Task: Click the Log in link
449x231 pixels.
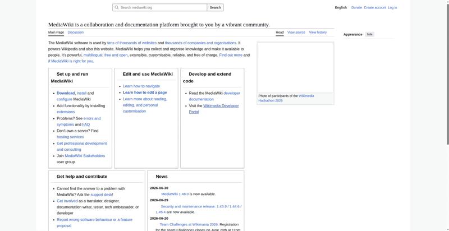Action: (392, 8)
